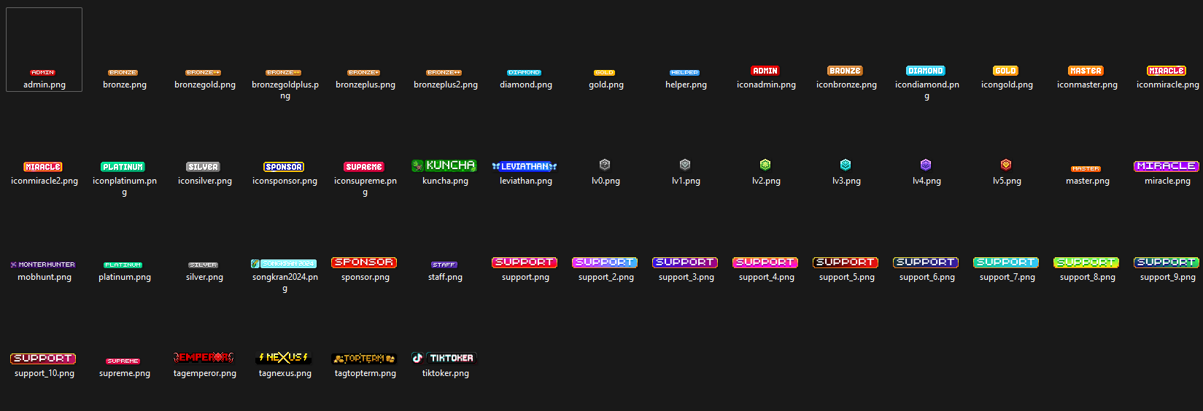This screenshot has height=411, width=1203.
Task: Click the bronzegold.png file icon
Action: [x=204, y=73]
